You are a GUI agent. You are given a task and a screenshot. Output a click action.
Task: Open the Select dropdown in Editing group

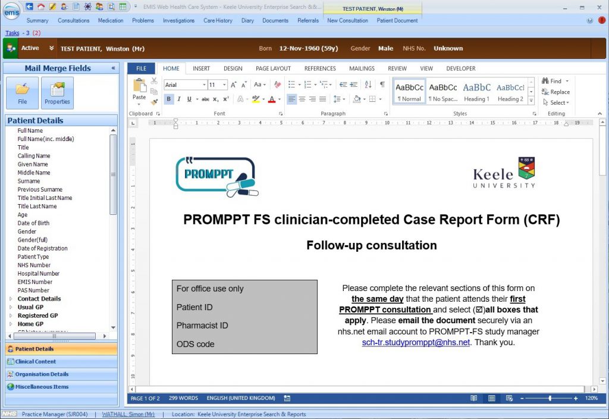pos(556,102)
